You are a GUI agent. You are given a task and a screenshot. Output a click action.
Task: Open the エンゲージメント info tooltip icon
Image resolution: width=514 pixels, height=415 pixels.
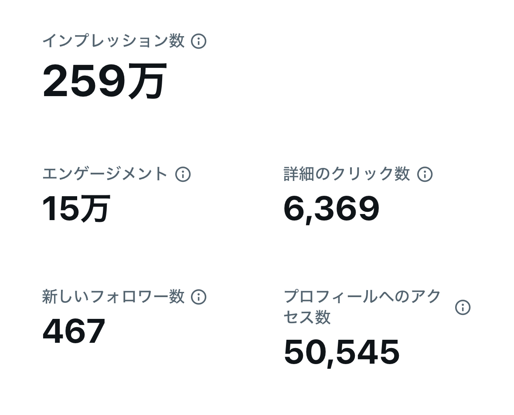183,174
